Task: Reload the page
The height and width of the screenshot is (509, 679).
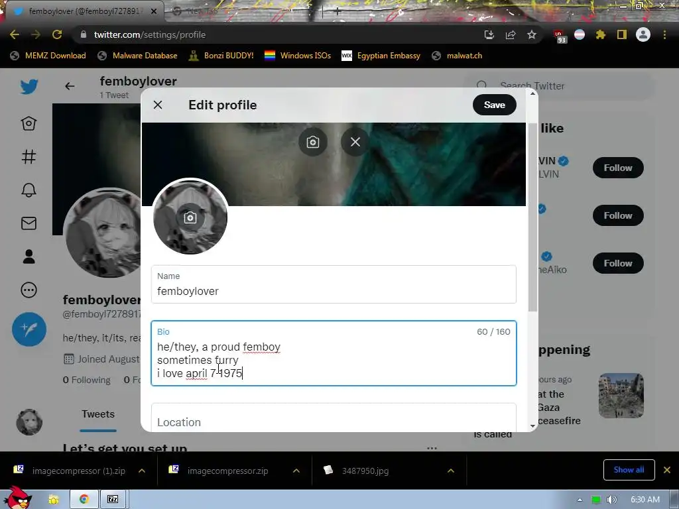Action: [x=57, y=34]
